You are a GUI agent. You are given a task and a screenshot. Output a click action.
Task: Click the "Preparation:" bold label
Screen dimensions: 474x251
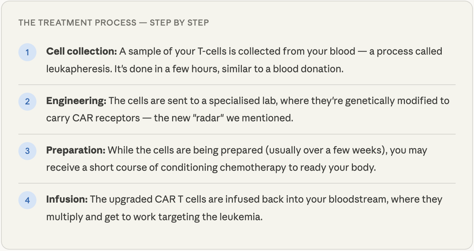click(76, 150)
